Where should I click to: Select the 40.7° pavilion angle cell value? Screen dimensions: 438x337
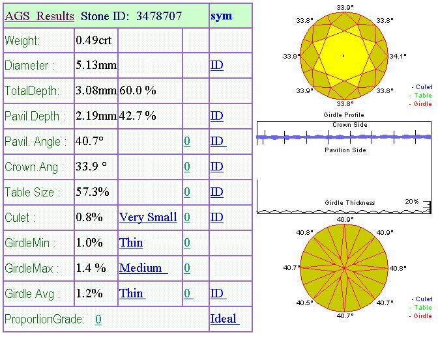tap(90, 141)
